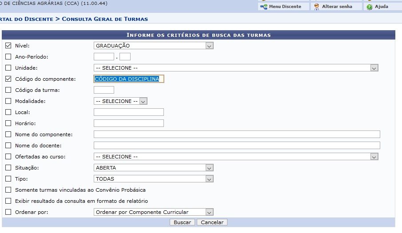Viewport: 402px width, 233px height.
Task: Check Somente turmas vinculadas ao Convênio Probásica
Action: (8, 190)
